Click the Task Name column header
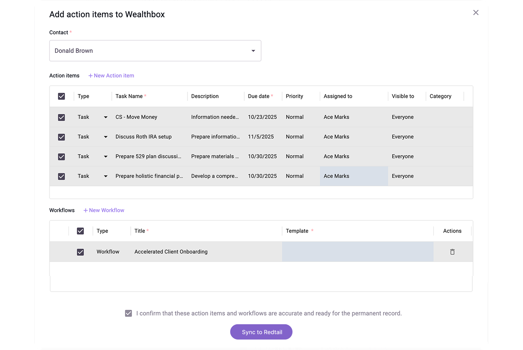The image size is (523, 350). point(129,97)
